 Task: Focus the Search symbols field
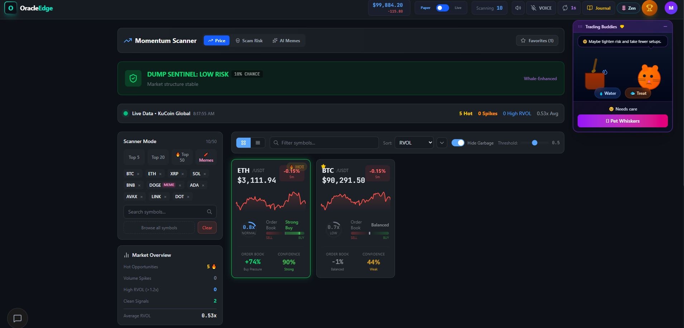[170, 212]
